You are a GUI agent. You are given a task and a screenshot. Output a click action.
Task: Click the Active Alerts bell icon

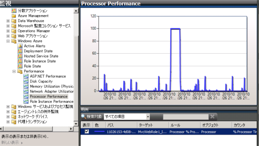tap(20, 46)
